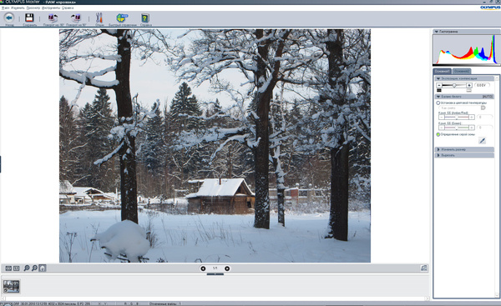Image resolution: width=501 pixels, height=306 pixels.
Task: Decrease the Green compensation minus button
Action: [x=441, y=128]
